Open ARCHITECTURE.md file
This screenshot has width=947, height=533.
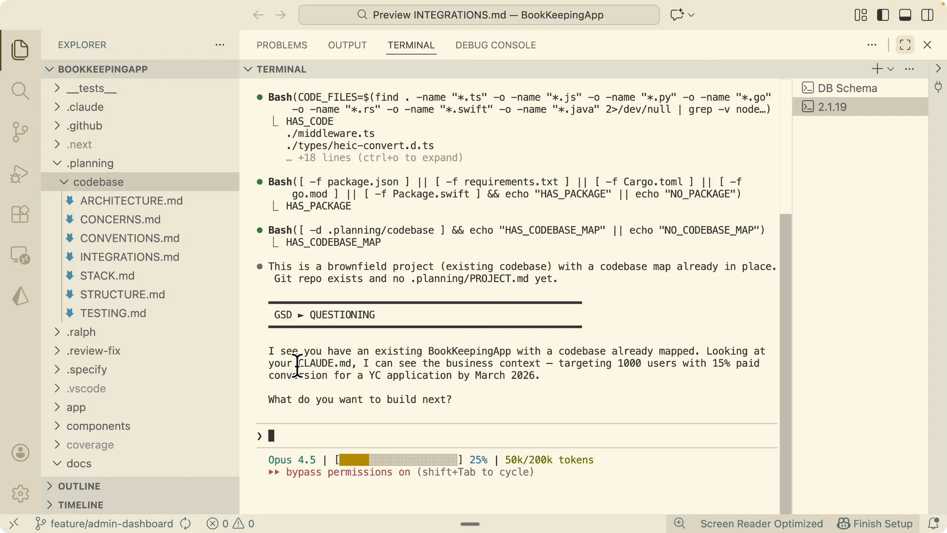tap(140, 201)
